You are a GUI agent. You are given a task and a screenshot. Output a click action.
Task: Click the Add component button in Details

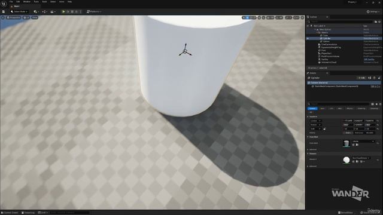click(361, 78)
